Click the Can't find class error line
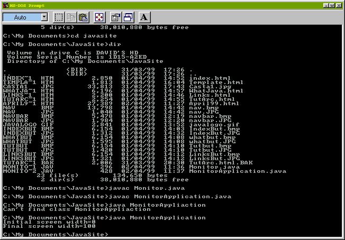 77,209
